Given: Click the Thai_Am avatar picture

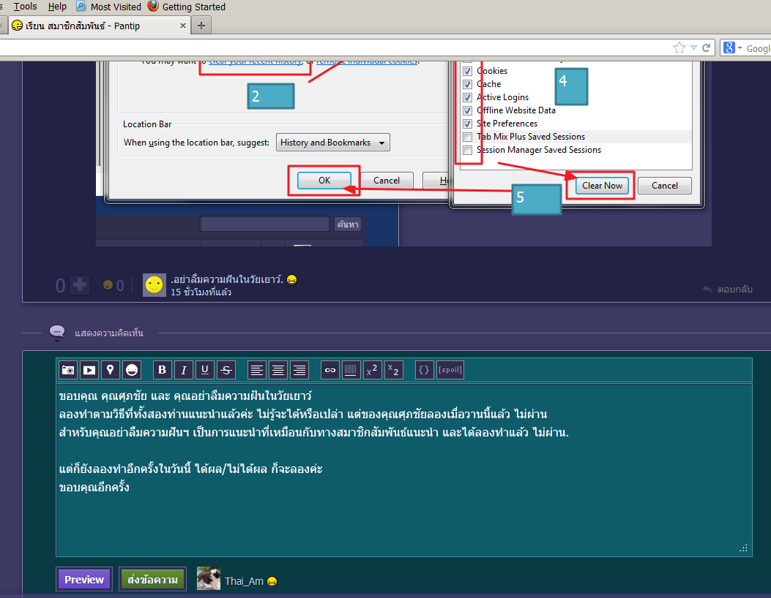Looking at the screenshot, I should (209, 578).
